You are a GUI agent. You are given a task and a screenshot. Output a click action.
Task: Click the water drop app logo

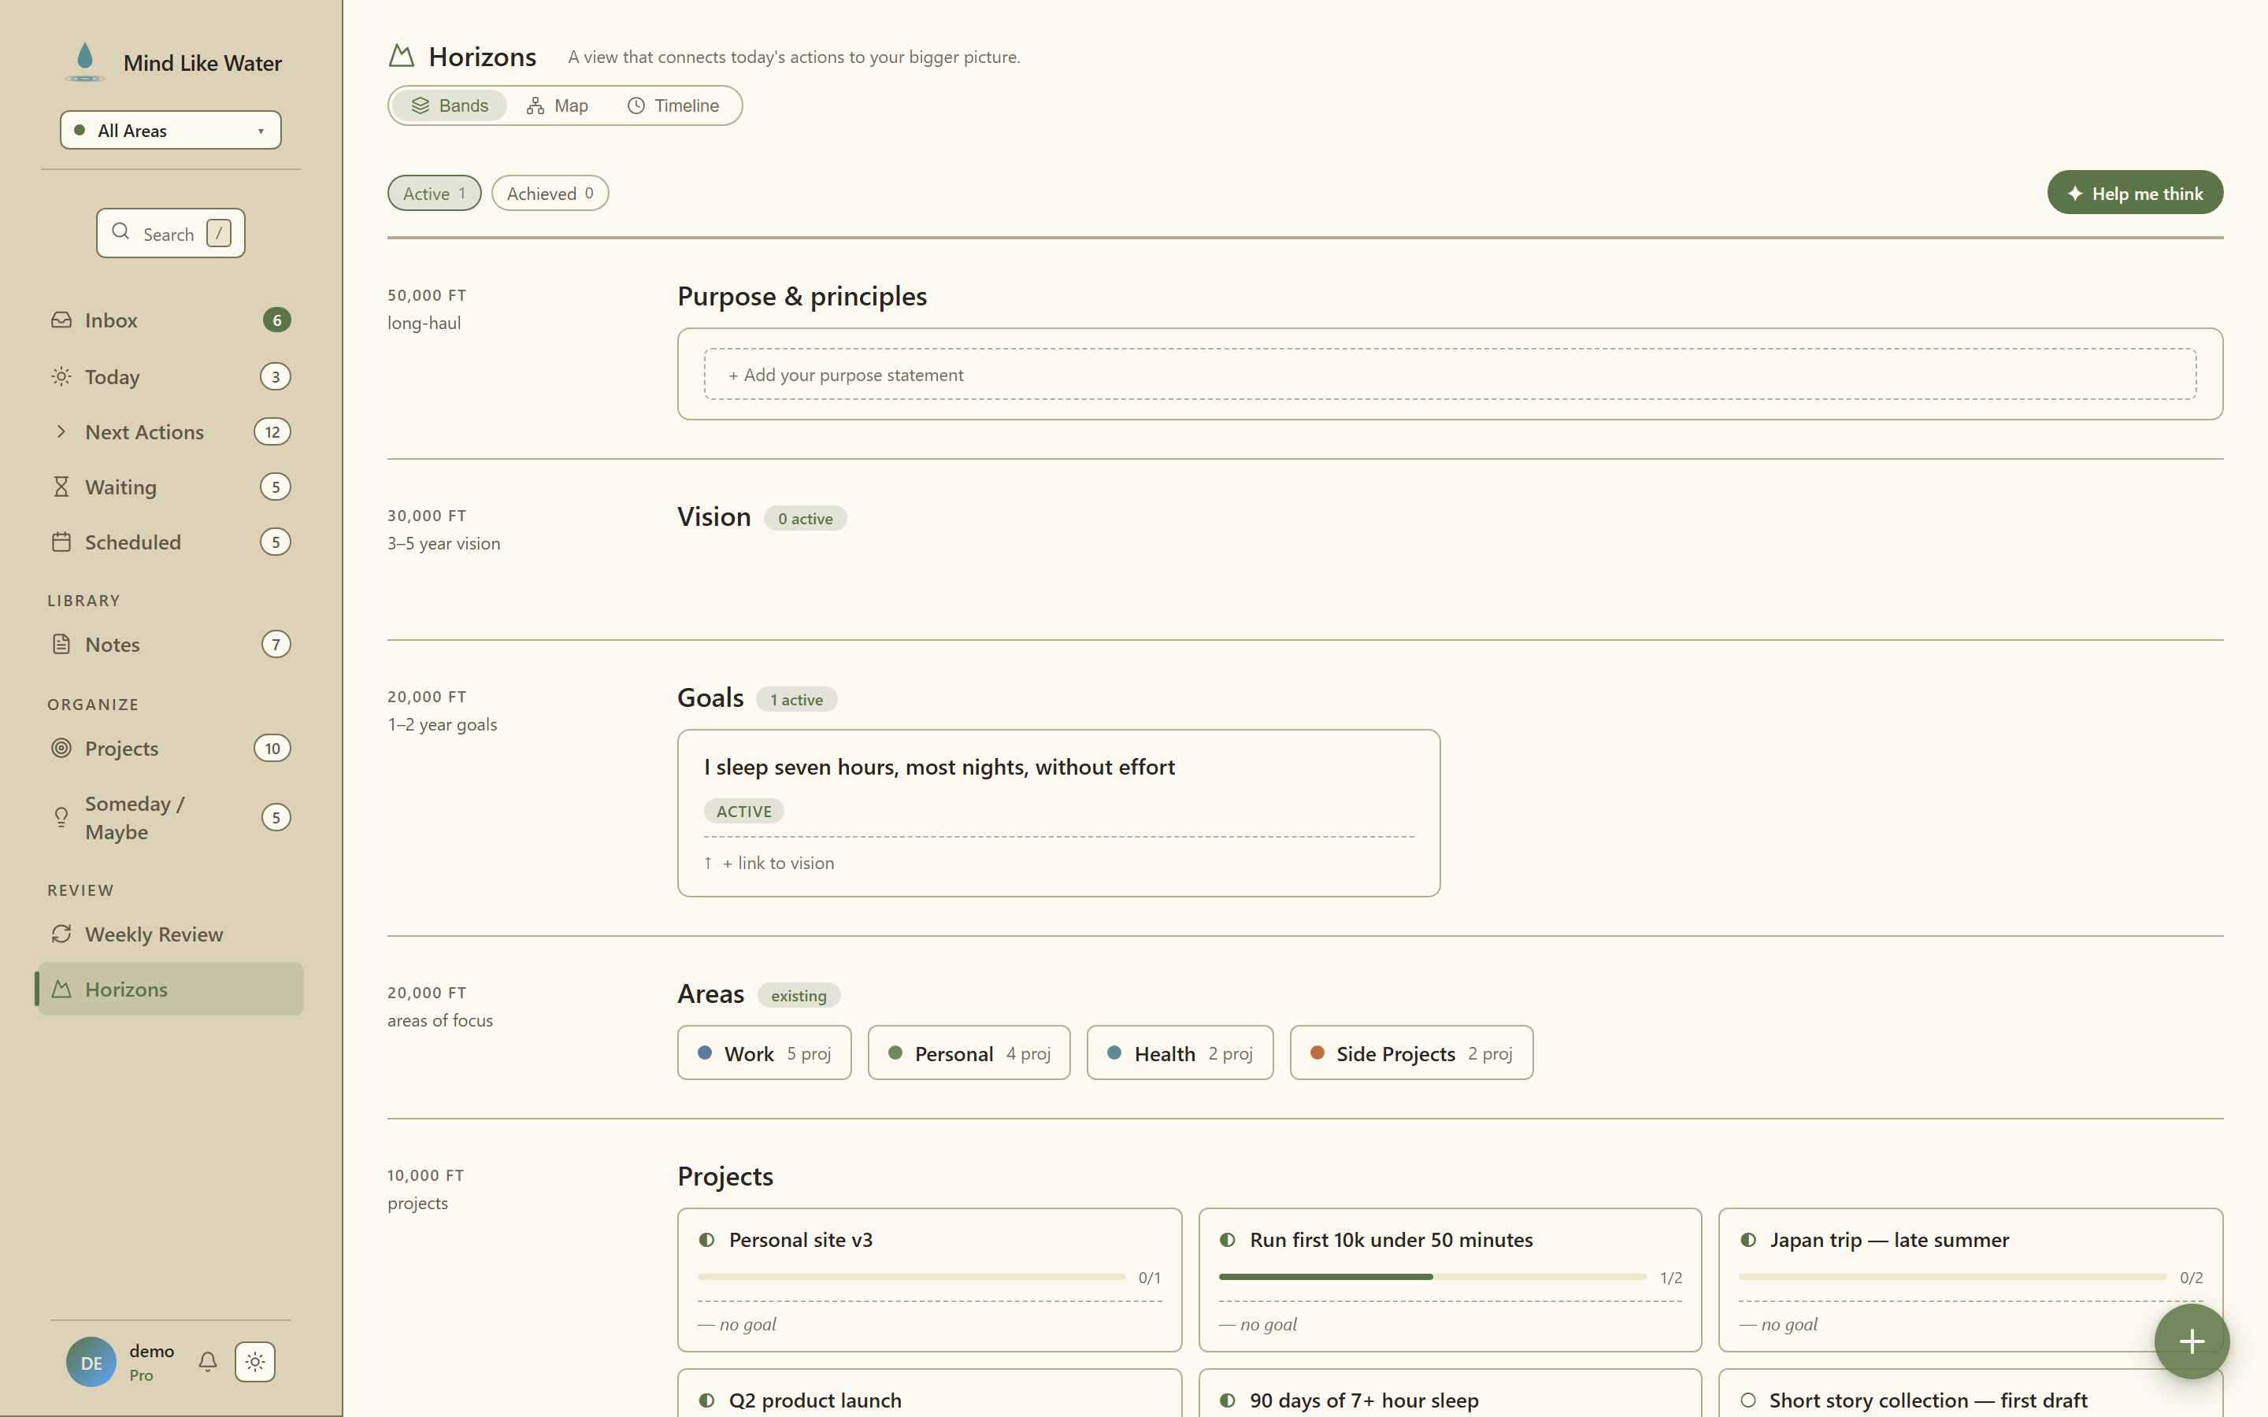click(84, 61)
